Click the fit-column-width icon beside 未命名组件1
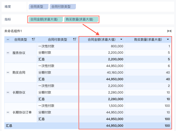 [169, 31]
